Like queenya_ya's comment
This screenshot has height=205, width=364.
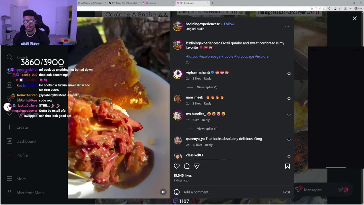[x=289, y=140]
